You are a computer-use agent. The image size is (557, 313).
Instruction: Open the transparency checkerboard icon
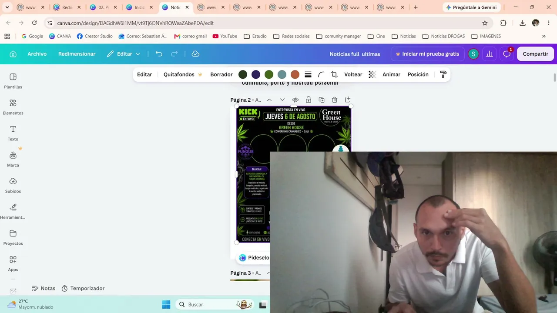[x=372, y=74]
